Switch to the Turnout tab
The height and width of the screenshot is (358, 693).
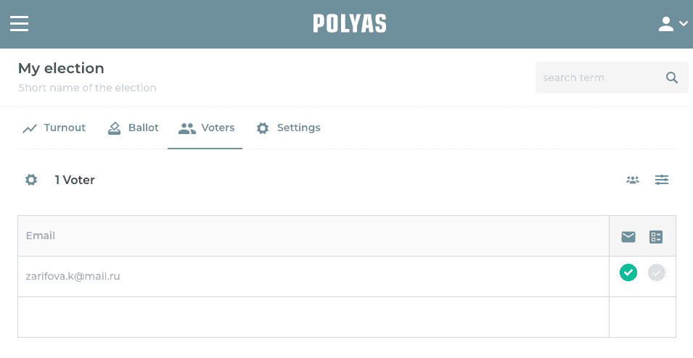tap(54, 128)
